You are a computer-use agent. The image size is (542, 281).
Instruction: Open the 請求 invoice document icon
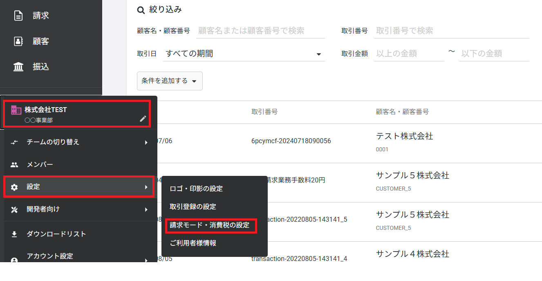(x=18, y=16)
